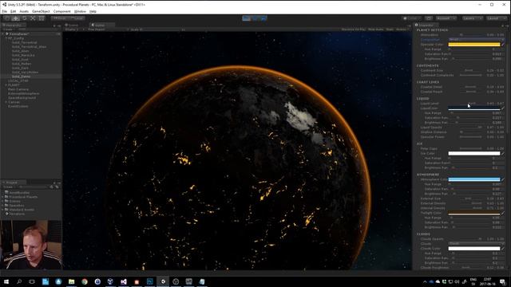Screen dimensions: 511x287
Task: Click the Ice Color white swatch
Action: pos(474,153)
